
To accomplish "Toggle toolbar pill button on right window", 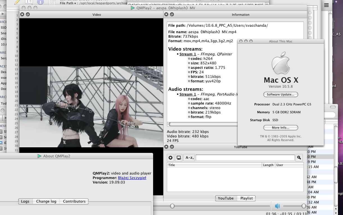I will pyautogui.click(x=333, y=107).
